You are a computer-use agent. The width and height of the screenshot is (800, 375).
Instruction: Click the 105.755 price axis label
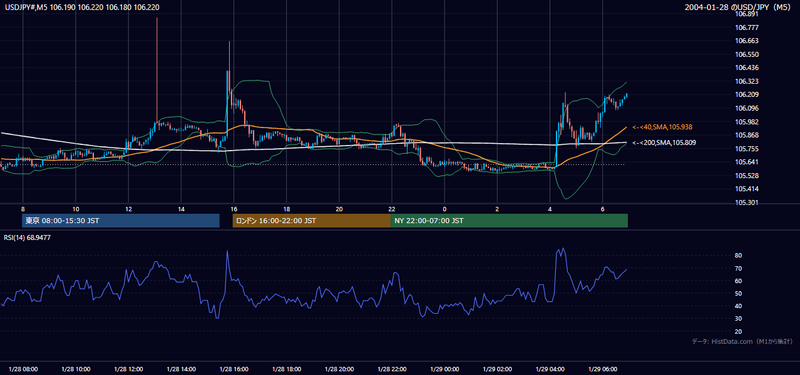[747, 149]
